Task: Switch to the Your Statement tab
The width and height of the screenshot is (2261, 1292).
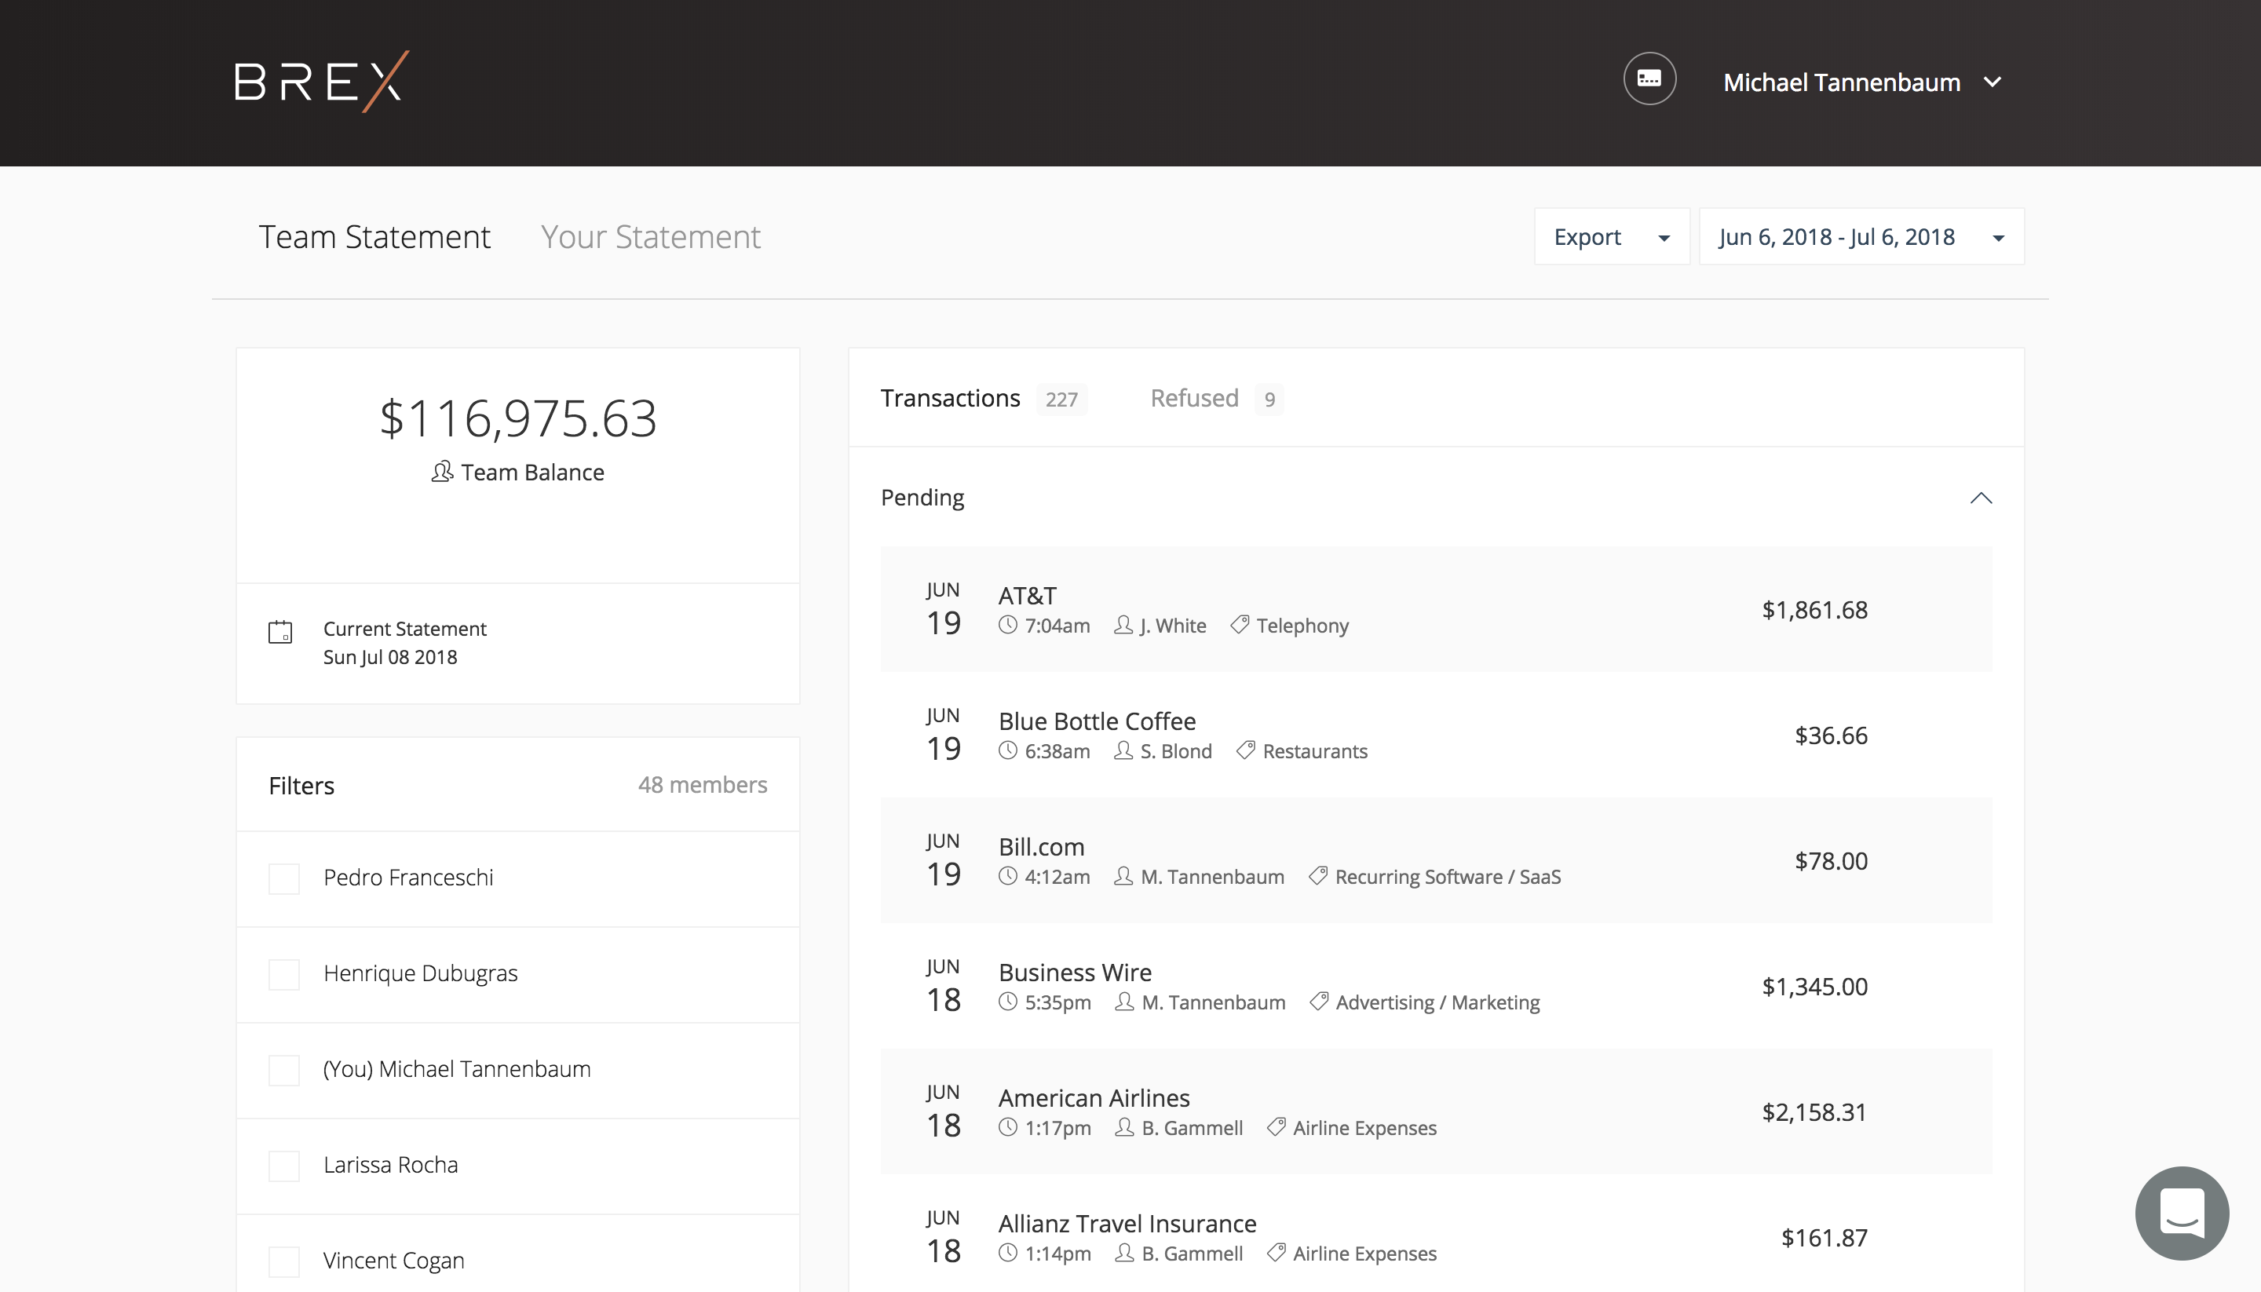Action: tap(651, 237)
